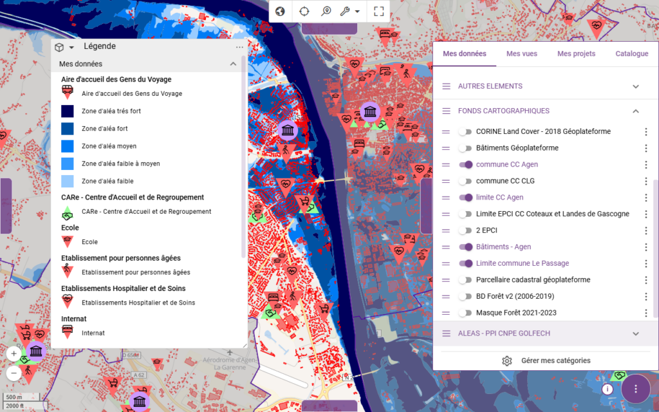Enable Masque Forêt 2021-2023 layer
Screen dimensions: 659x412
click(x=465, y=313)
